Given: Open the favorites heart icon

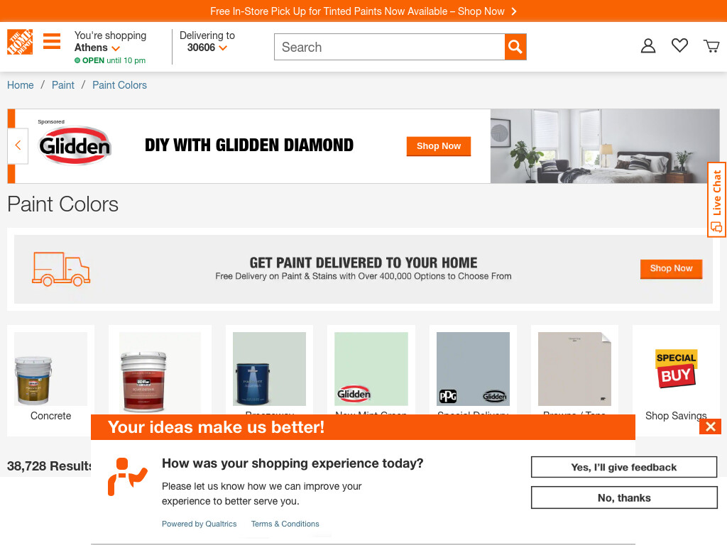Looking at the screenshot, I should (679, 45).
